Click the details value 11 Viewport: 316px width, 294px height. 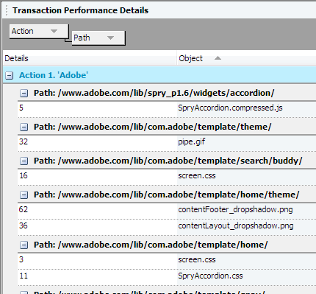click(24, 276)
